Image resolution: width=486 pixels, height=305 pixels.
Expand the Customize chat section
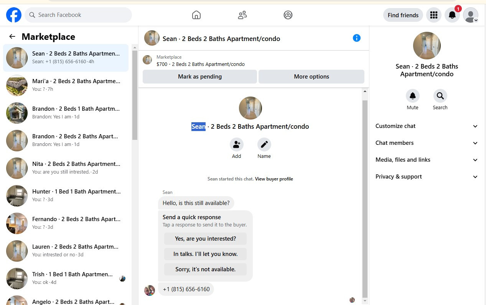(x=427, y=126)
